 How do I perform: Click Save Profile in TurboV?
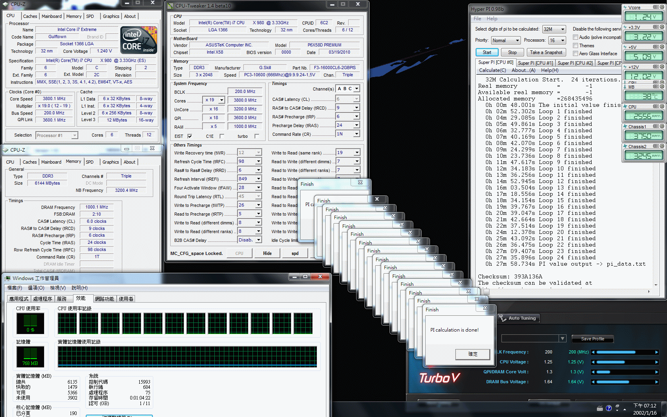point(592,339)
